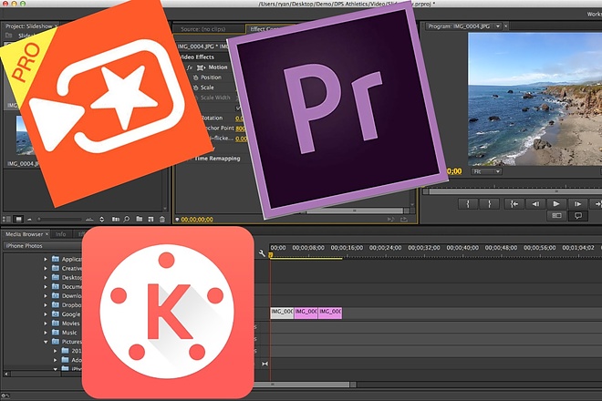Click zoom-in mountain icon beside Project slider
This screenshot has width=602, height=401.
pos(89,219)
